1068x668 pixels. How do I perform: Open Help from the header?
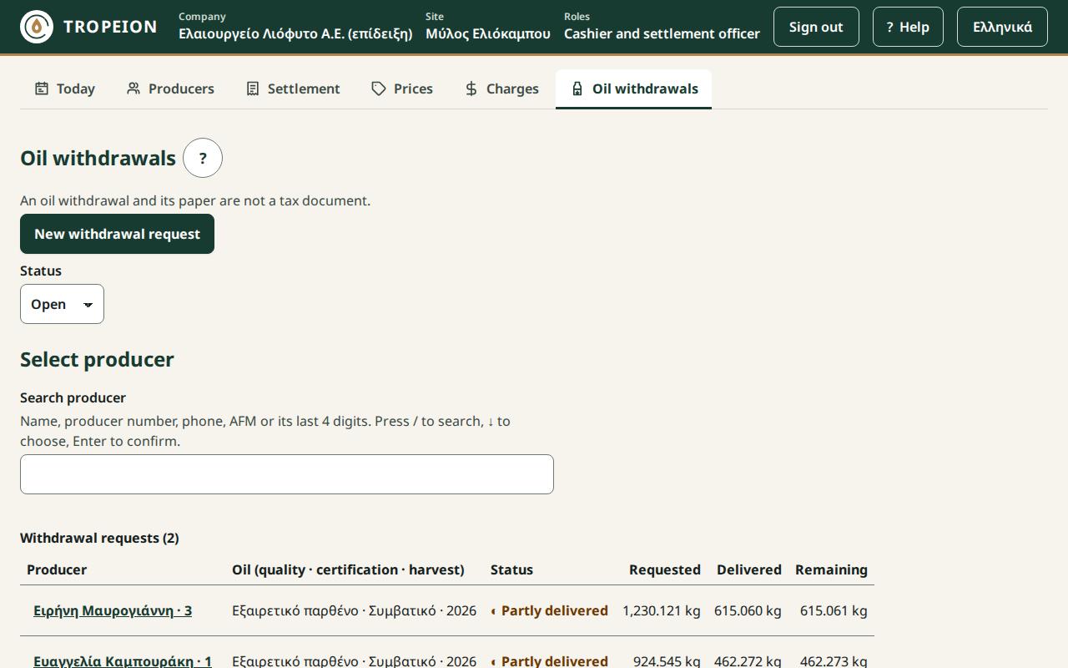[x=908, y=27]
